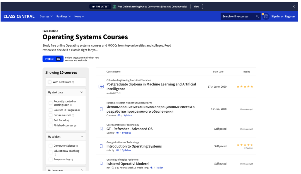Collapse the By start date section
301x174 pixels.
tap(66, 92)
